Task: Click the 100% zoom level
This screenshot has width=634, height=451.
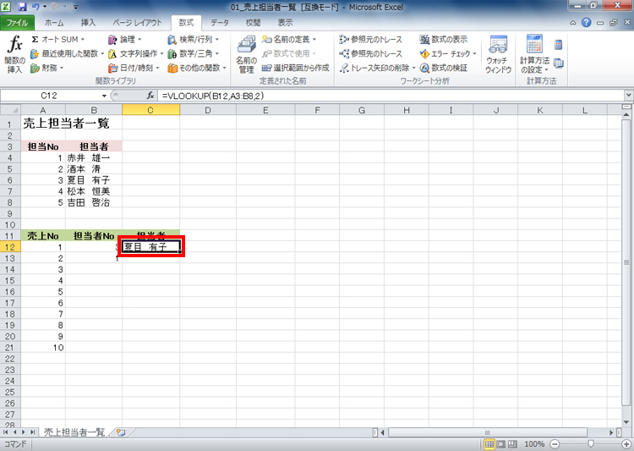Action: click(x=534, y=444)
